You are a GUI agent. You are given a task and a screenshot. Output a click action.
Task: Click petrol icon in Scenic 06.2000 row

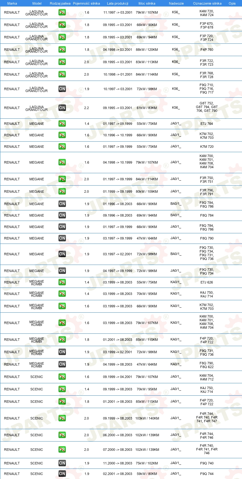[62, 435]
